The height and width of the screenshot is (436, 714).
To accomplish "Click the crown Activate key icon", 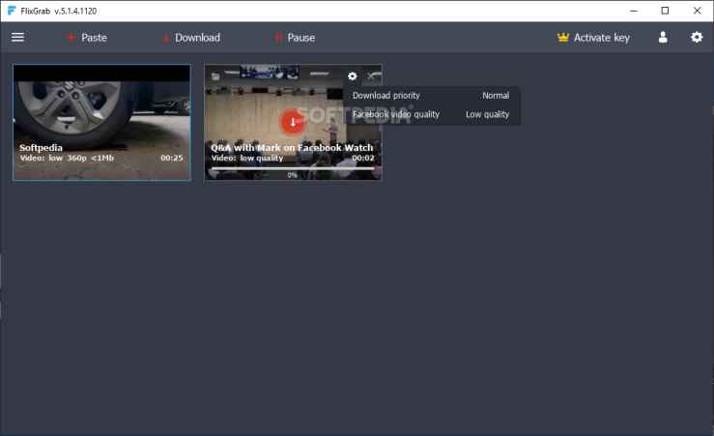I will coord(563,38).
